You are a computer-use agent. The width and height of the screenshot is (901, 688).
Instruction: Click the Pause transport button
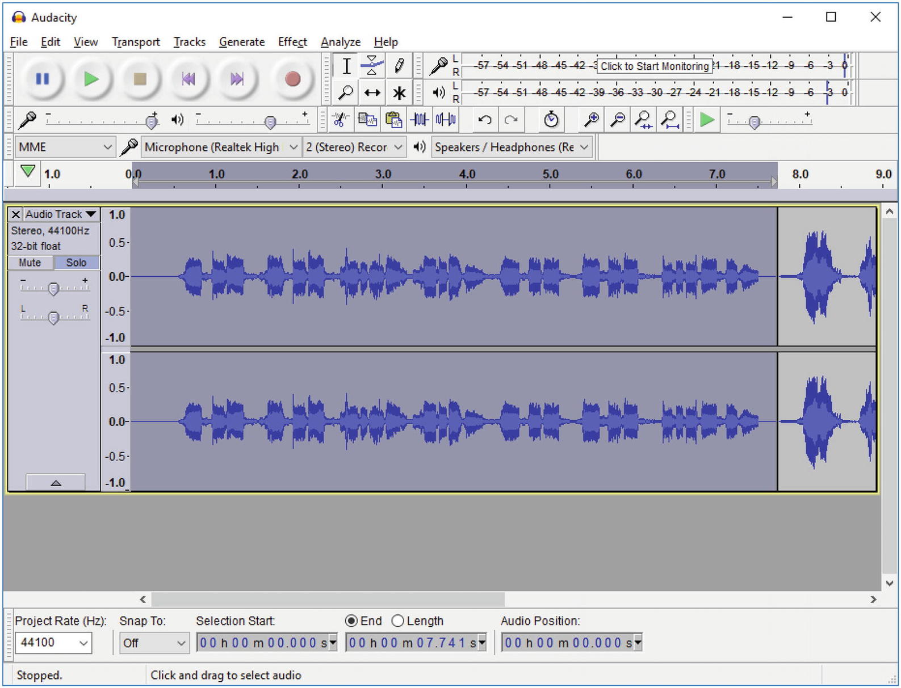tap(43, 79)
